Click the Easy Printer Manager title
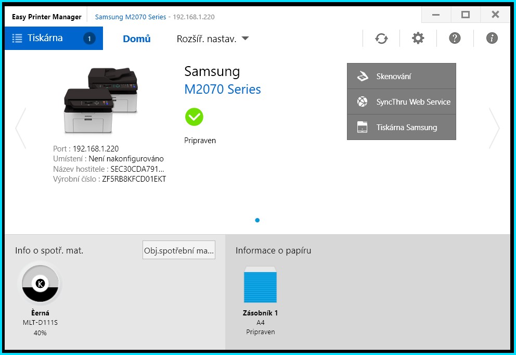The height and width of the screenshot is (355, 516). coord(46,17)
